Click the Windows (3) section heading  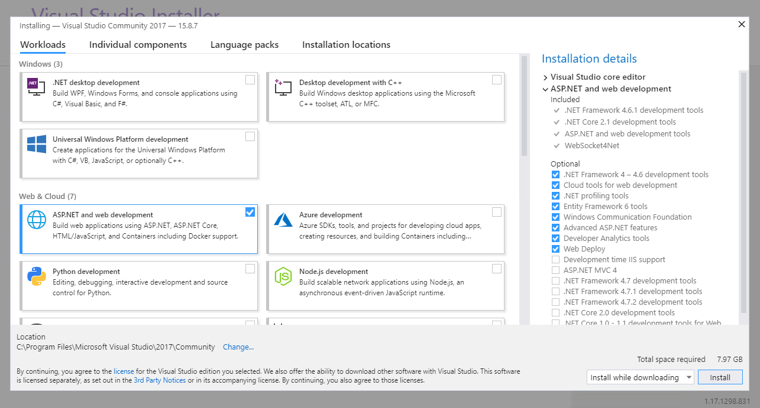pos(41,64)
